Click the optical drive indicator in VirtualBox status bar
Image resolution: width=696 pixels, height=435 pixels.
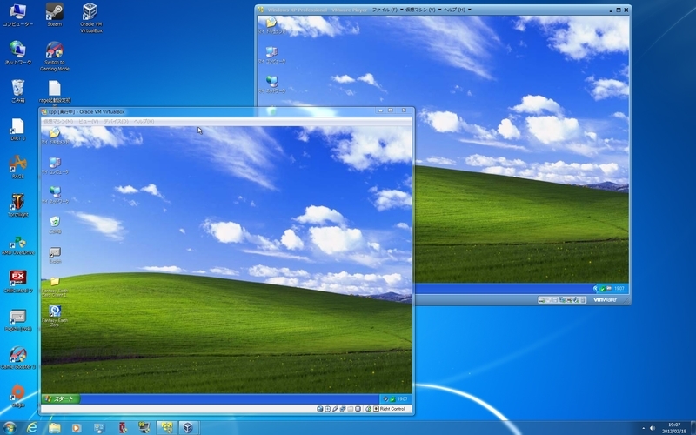pos(327,409)
